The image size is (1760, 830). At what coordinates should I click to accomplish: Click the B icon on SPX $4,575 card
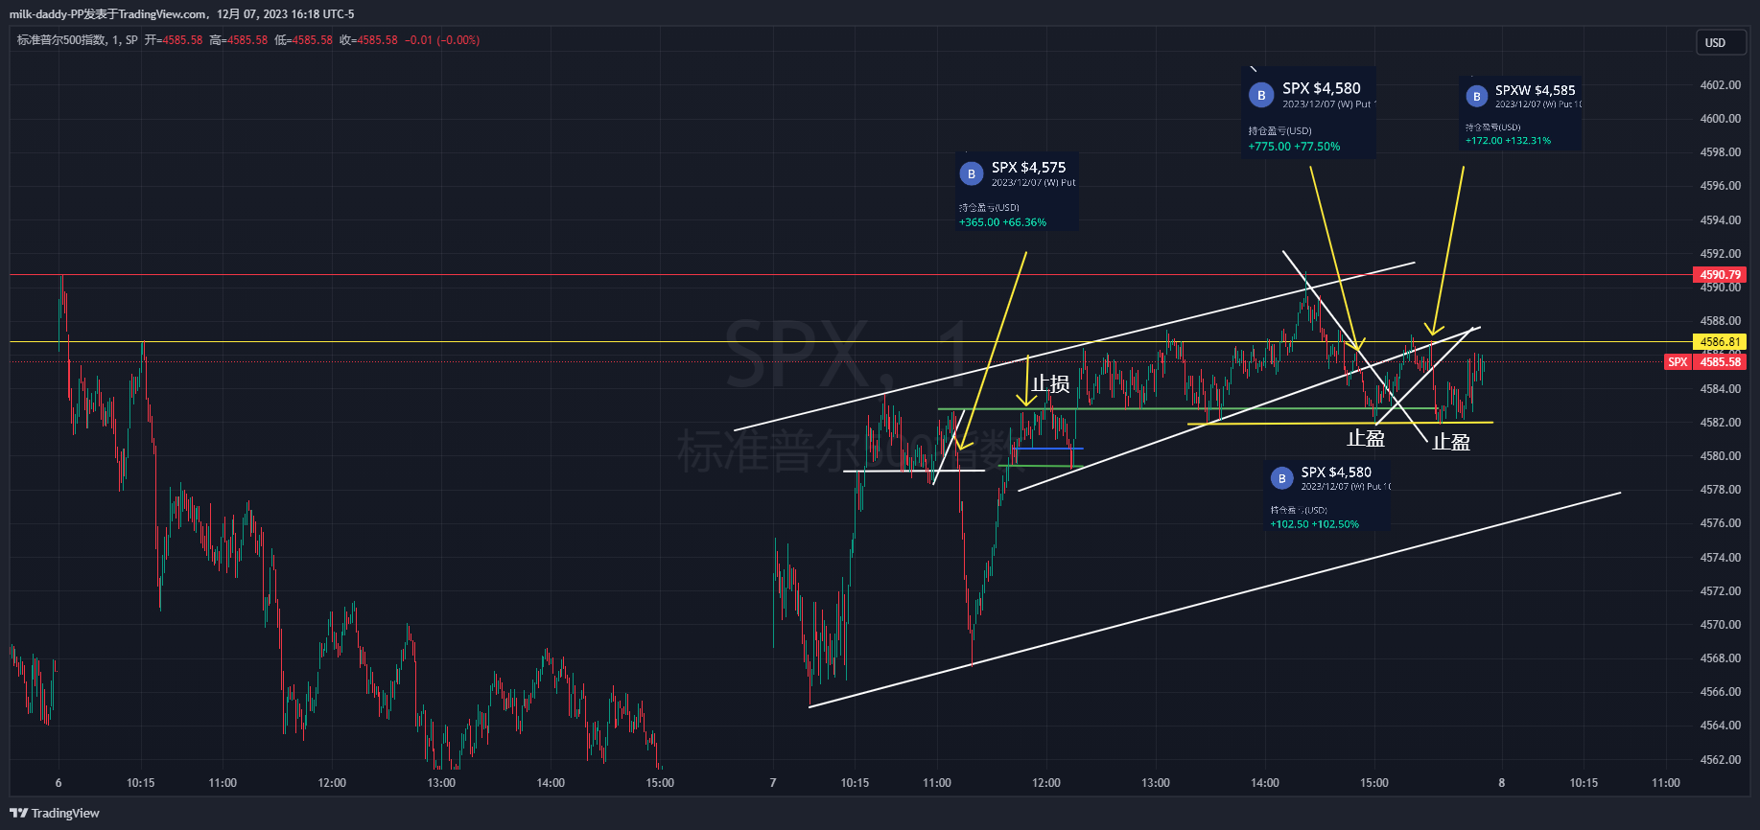[971, 173]
